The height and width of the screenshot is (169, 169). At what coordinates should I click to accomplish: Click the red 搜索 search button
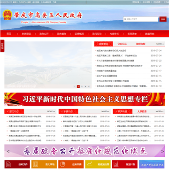163,19
